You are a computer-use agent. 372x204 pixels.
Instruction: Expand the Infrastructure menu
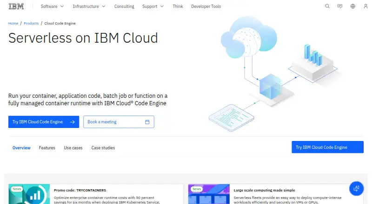tap(89, 6)
